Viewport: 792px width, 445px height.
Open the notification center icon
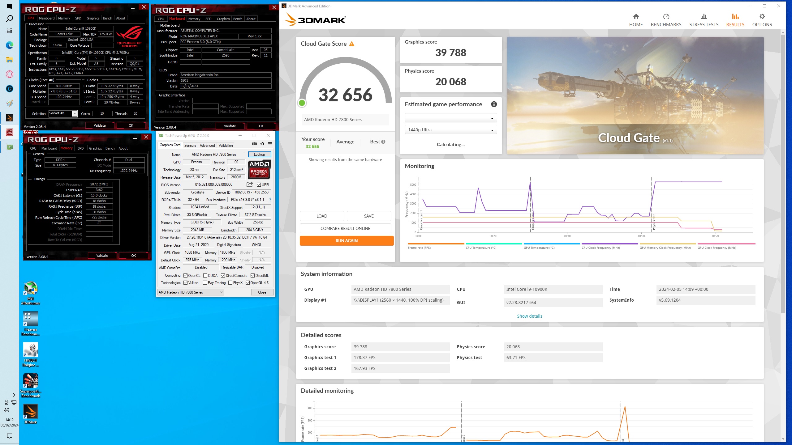[x=10, y=436]
